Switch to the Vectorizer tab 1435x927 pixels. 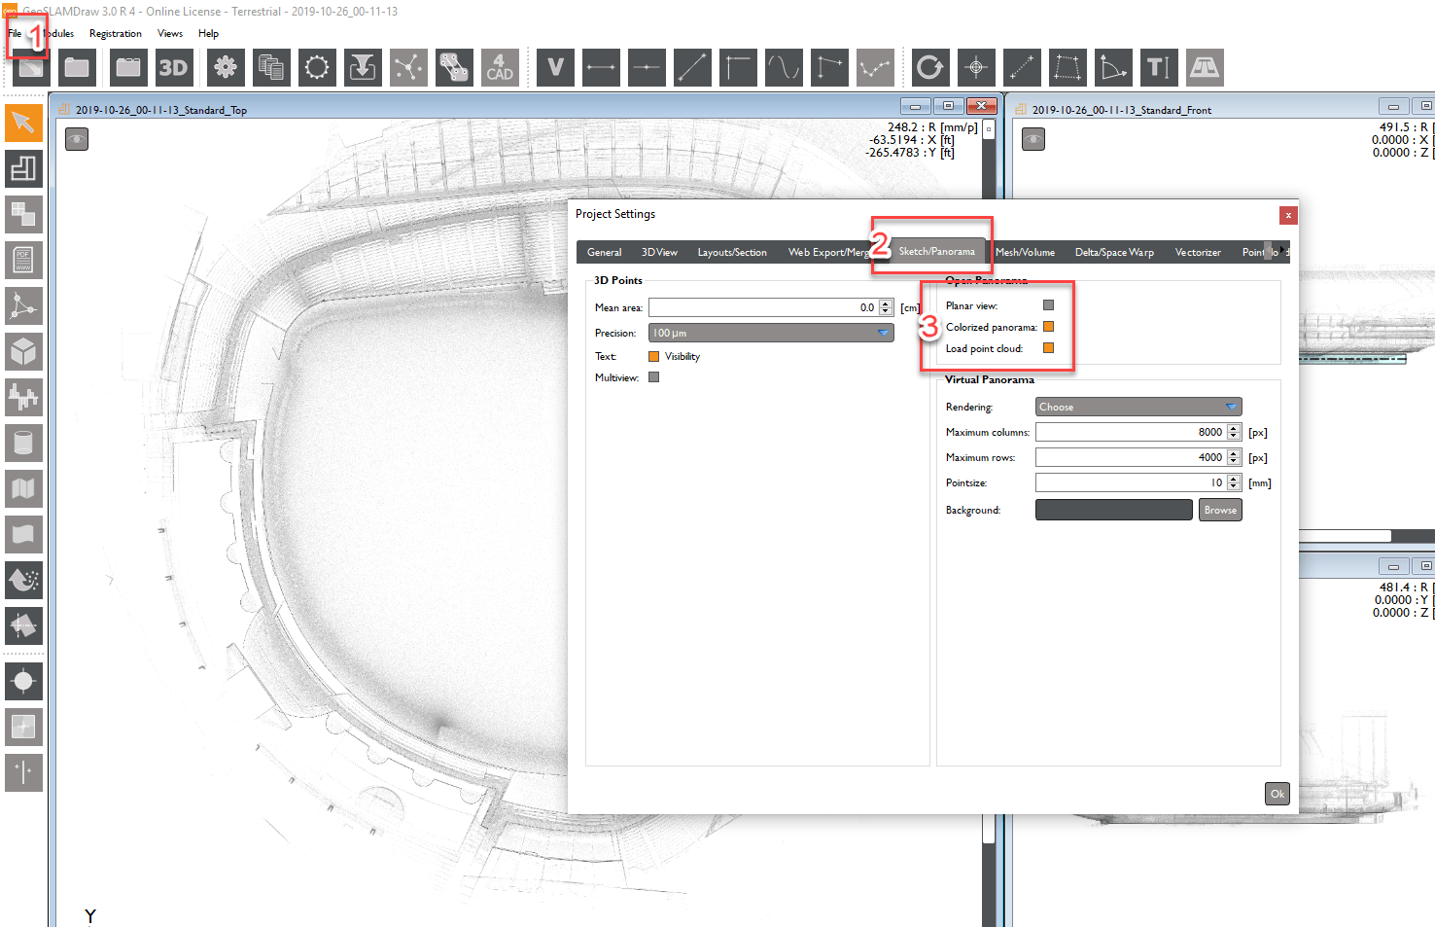(1198, 252)
